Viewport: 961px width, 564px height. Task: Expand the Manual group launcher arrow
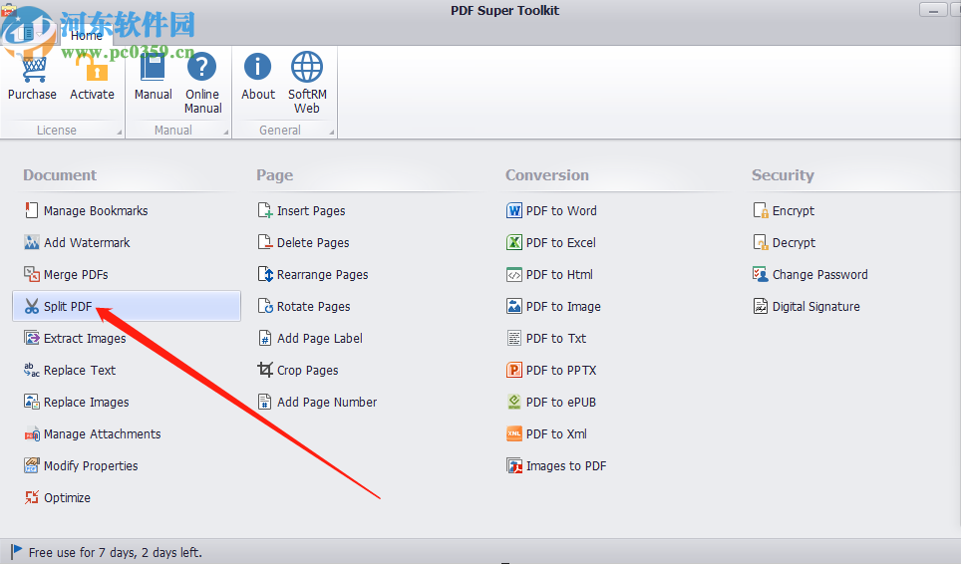pyautogui.click(x=226, y=133)
